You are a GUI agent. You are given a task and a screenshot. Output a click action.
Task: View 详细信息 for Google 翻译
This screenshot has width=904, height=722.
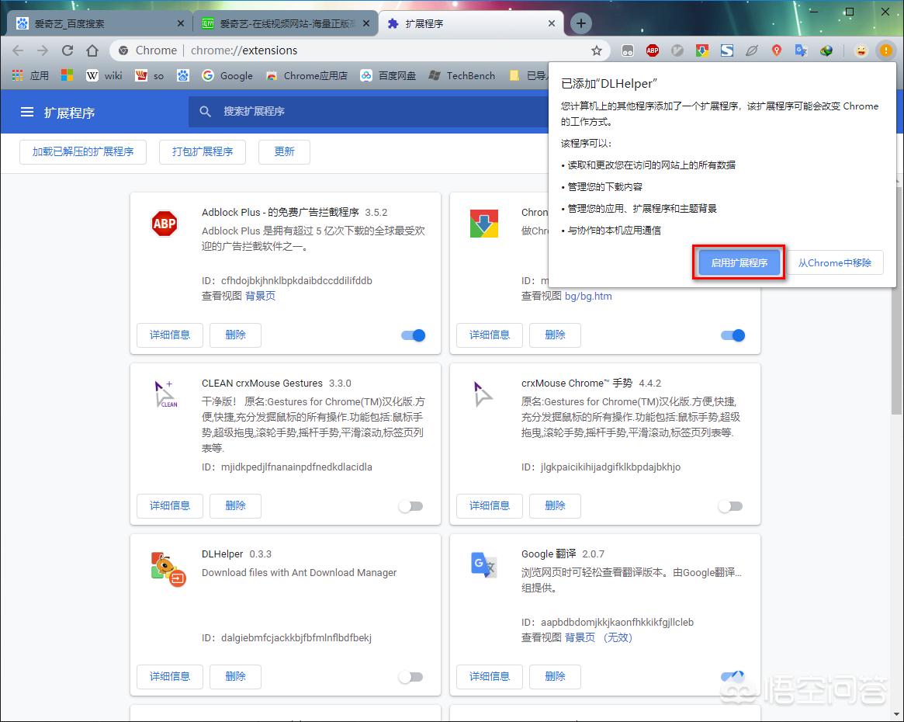(490, 676)
